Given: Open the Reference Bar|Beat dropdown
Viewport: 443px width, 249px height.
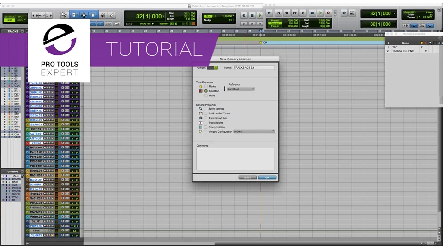Looking at the screenshot, I should coord(241,89).
